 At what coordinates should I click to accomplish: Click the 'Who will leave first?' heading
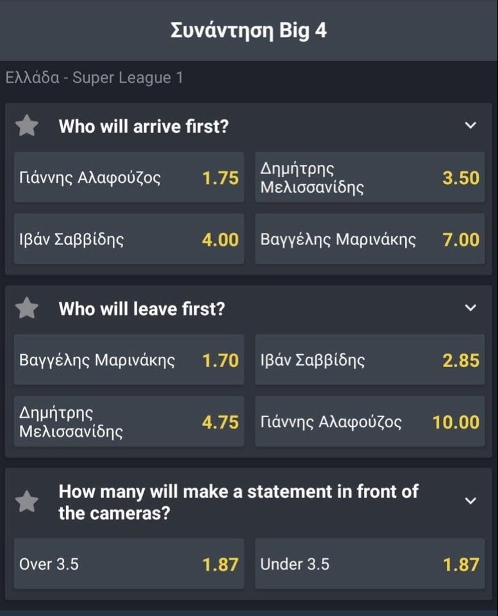pyautogui.click(x=142, y=309)
